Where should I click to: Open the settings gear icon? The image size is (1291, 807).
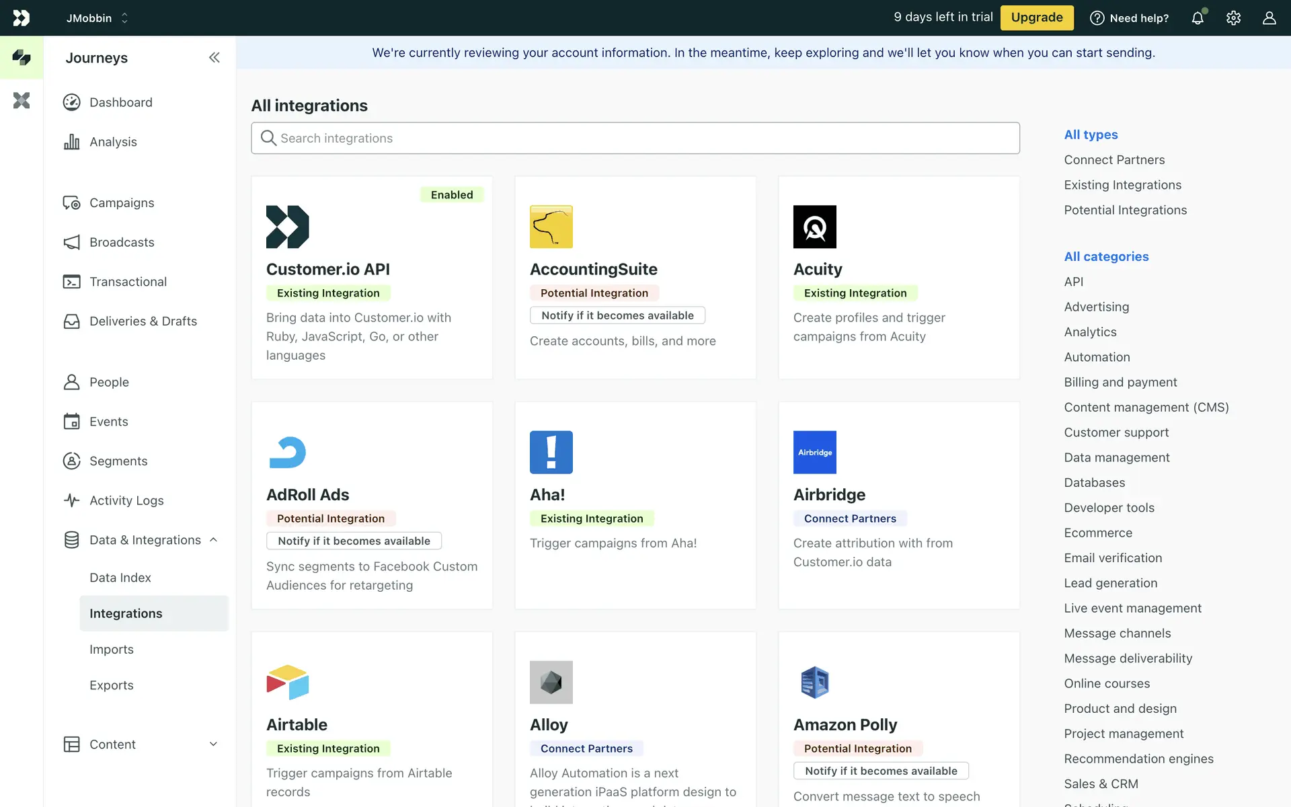tap(1233, 18)
